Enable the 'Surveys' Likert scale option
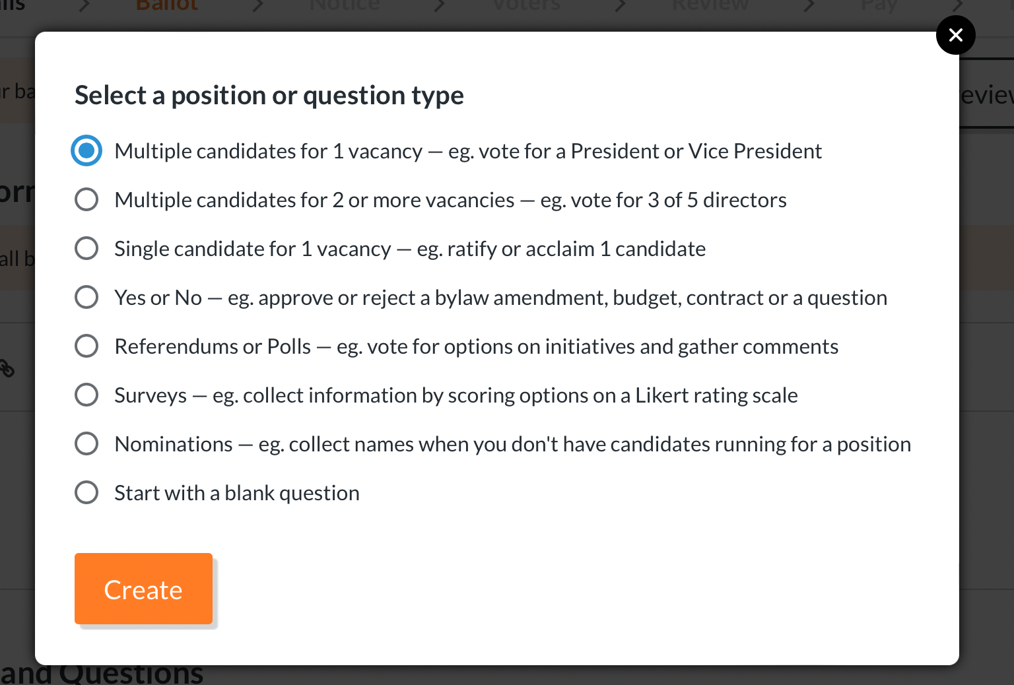The height and width of the screenshot is (685, 1014). (86, 395)
